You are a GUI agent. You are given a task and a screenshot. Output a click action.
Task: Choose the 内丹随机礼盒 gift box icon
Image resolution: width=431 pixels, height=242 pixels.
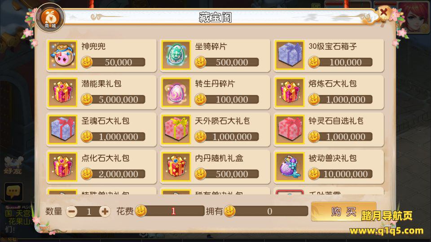(x=176, y=167)
